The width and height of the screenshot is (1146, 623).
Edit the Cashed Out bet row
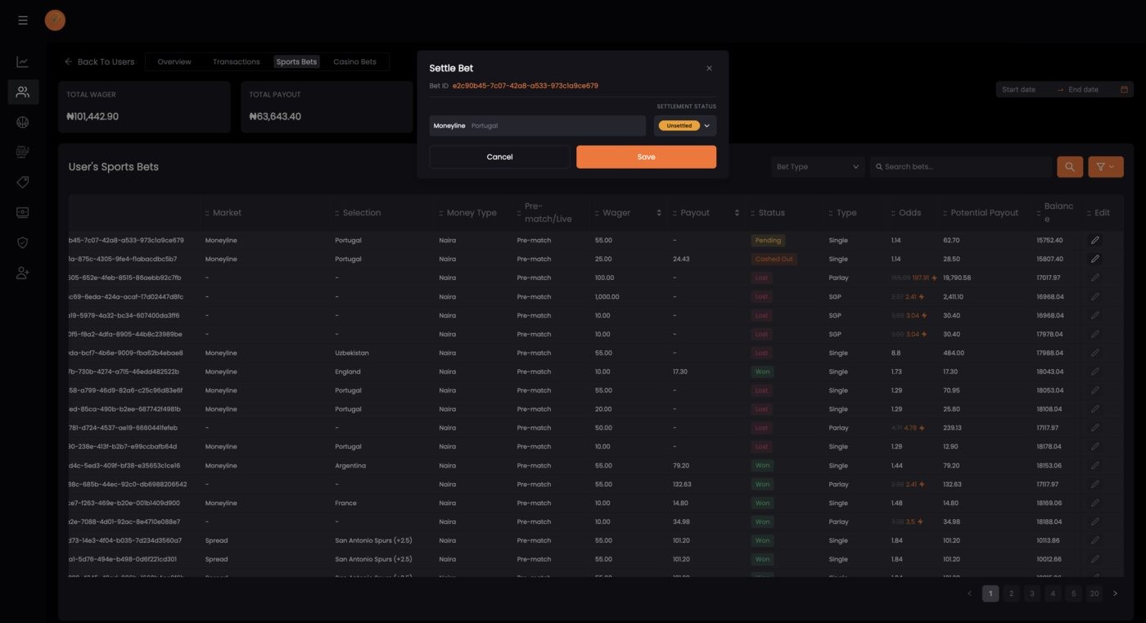click(x=1094, y=259)
